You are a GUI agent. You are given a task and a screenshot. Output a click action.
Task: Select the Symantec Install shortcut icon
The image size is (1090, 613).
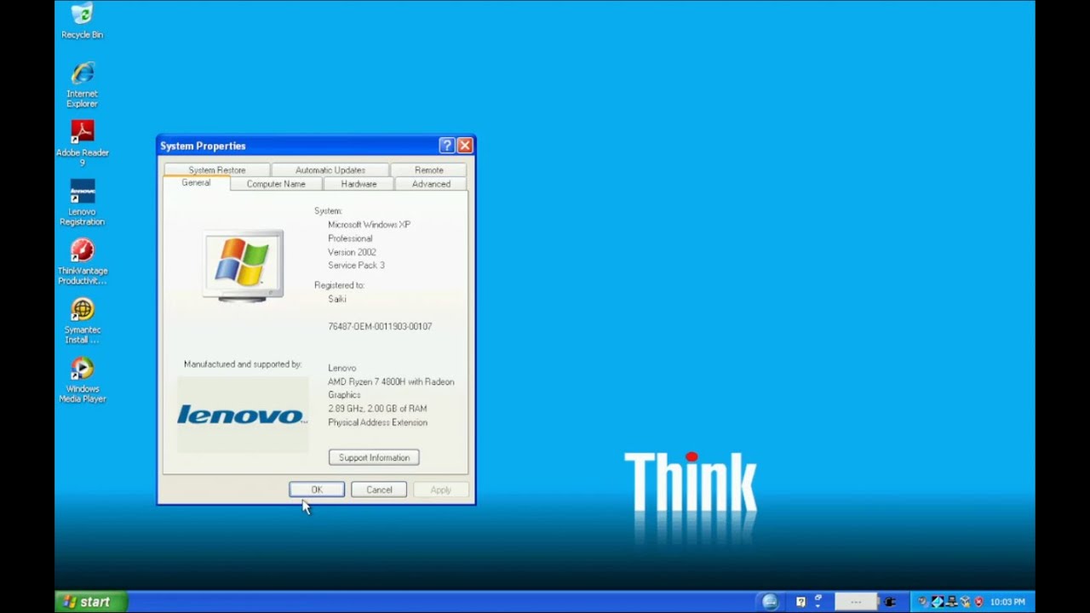pos(82,320)
